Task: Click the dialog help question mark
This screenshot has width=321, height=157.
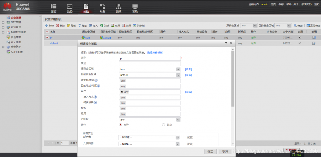Action: click(x=226, y=43)
